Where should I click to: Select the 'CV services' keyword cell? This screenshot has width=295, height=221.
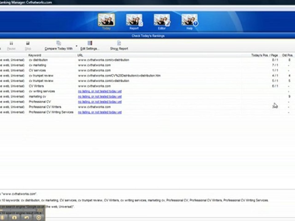tap(37, 70)
